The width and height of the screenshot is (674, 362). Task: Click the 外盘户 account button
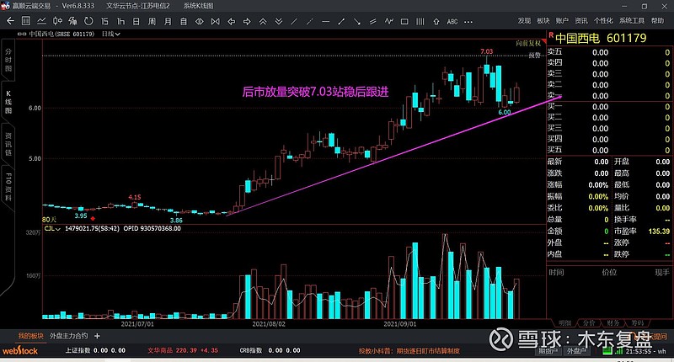coord(576,351)
